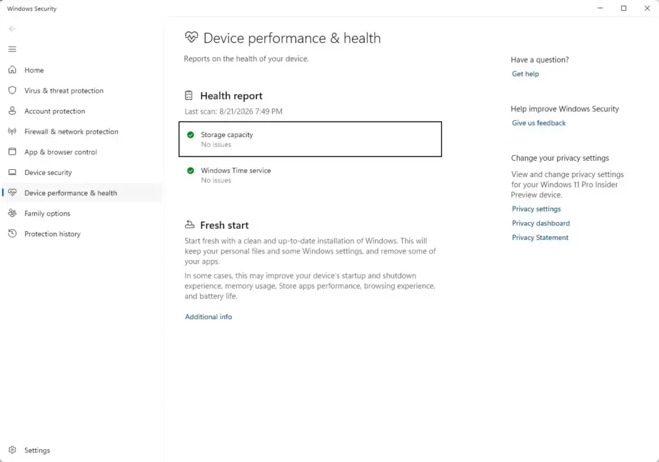
Task: Click the Virus & threat protection shield icon
Action: click(x=12, y=90)
